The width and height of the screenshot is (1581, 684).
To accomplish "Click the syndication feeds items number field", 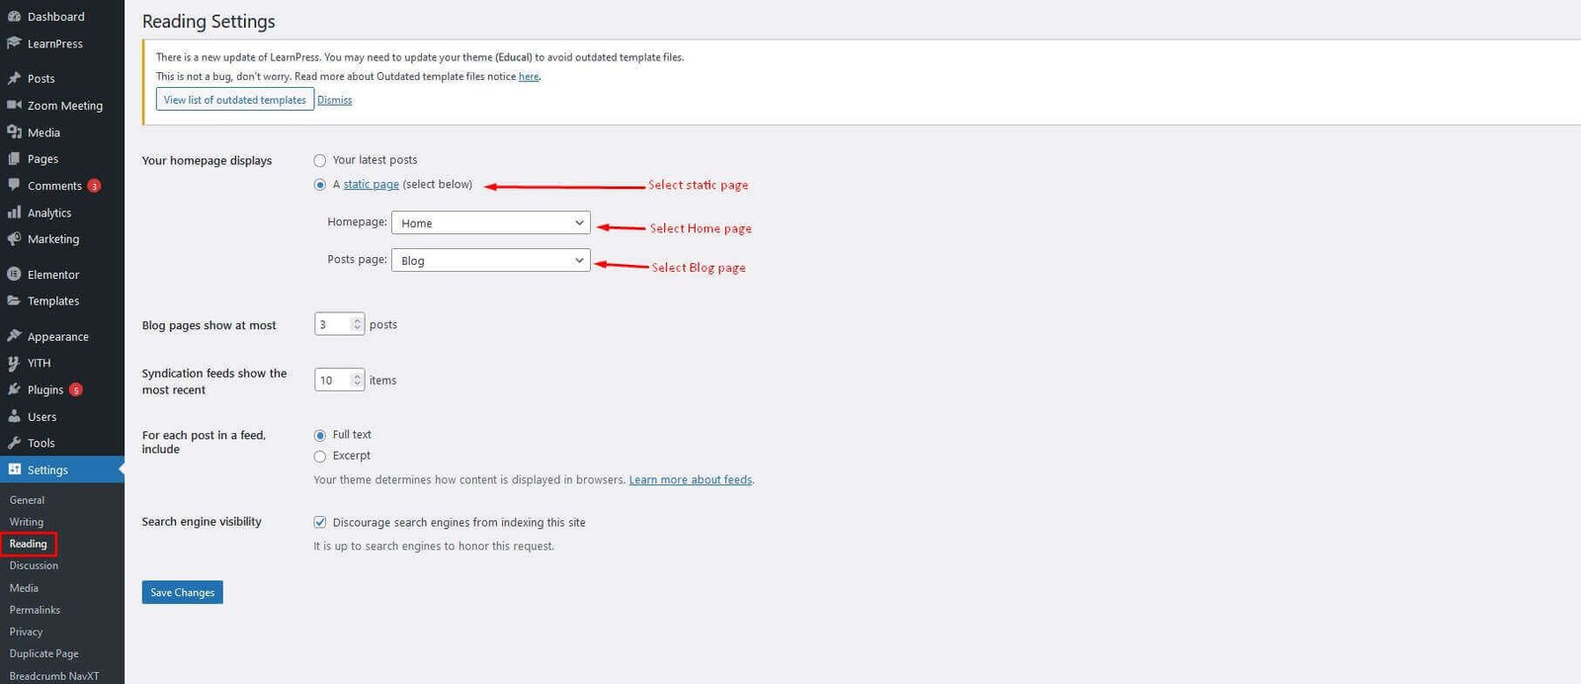I will pyautogui.click(x=333, y=381).
